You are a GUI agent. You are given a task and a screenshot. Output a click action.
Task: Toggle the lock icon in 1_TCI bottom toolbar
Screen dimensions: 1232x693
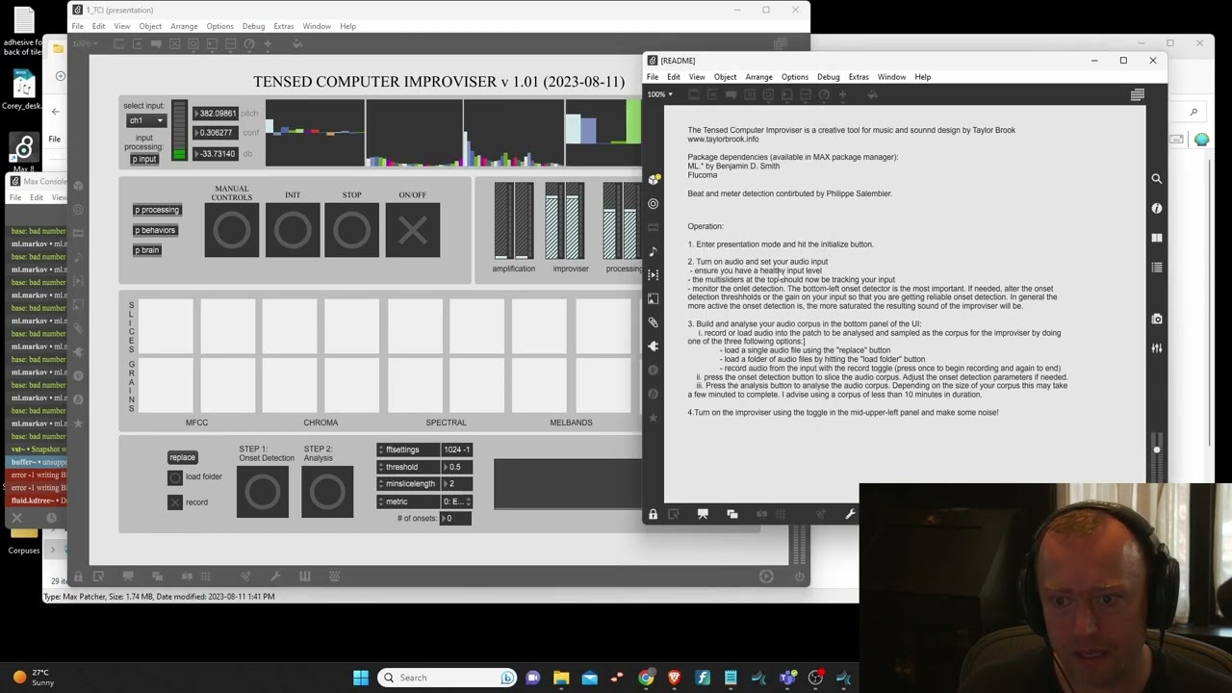click(x=78, y=577)
